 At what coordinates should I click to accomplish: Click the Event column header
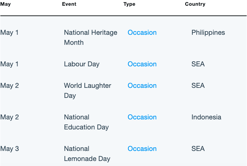(x=69, y=4)
